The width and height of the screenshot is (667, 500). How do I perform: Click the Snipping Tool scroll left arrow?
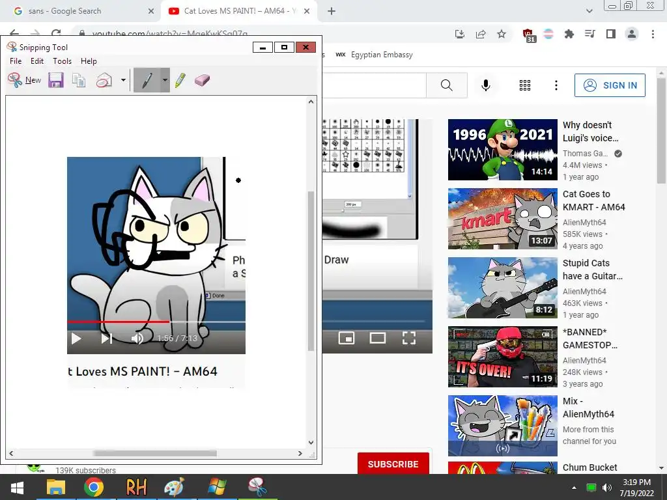(x=11, y=453)
